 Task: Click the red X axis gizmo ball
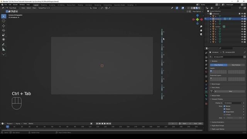(x=201, y=19)
